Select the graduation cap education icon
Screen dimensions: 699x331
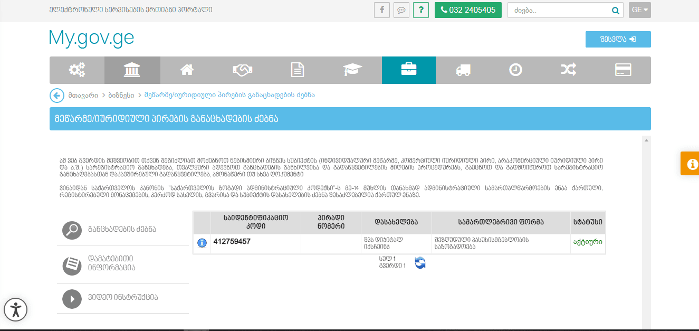(x=353, y=70)
